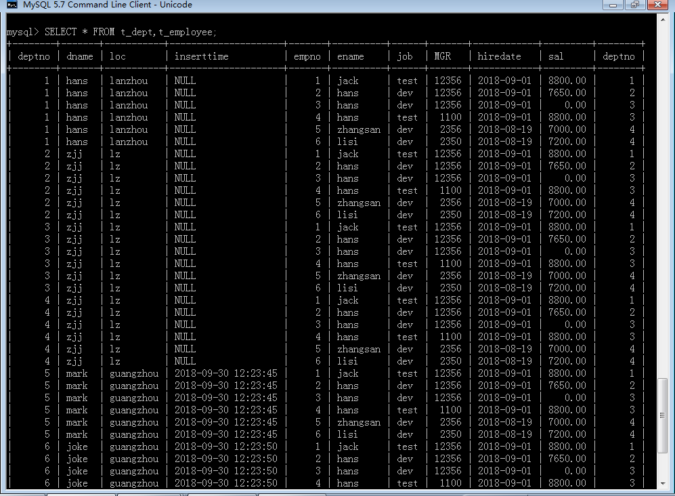Click the first 0.00 salary value
Screen dimensions: 675x496
coord(575,105)
